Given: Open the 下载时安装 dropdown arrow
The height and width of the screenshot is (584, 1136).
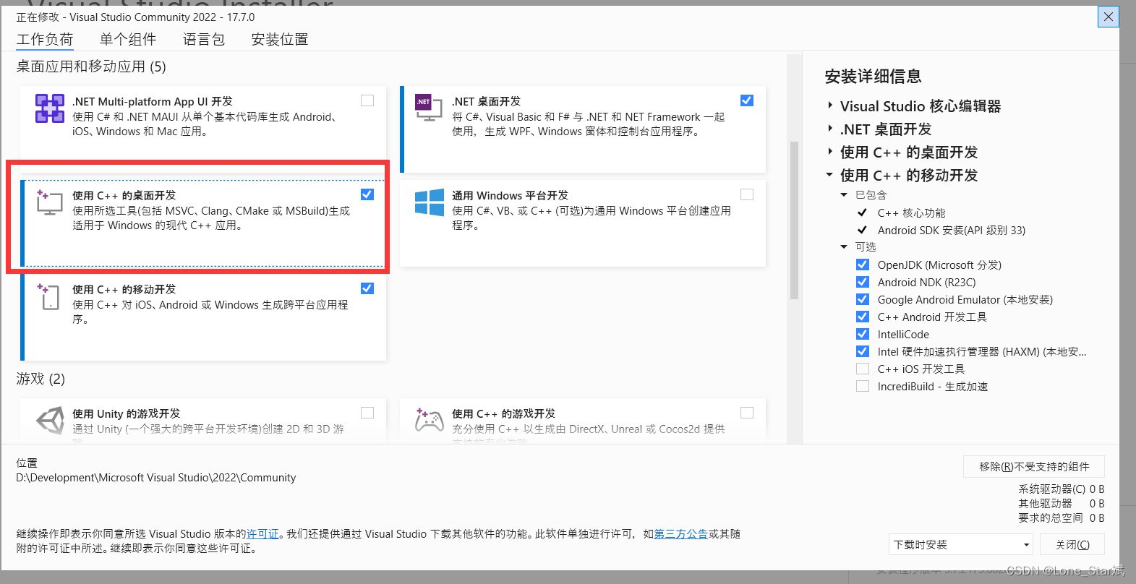Looking at the screenshot, I should pyautogui.click(x=1025, y=545).
